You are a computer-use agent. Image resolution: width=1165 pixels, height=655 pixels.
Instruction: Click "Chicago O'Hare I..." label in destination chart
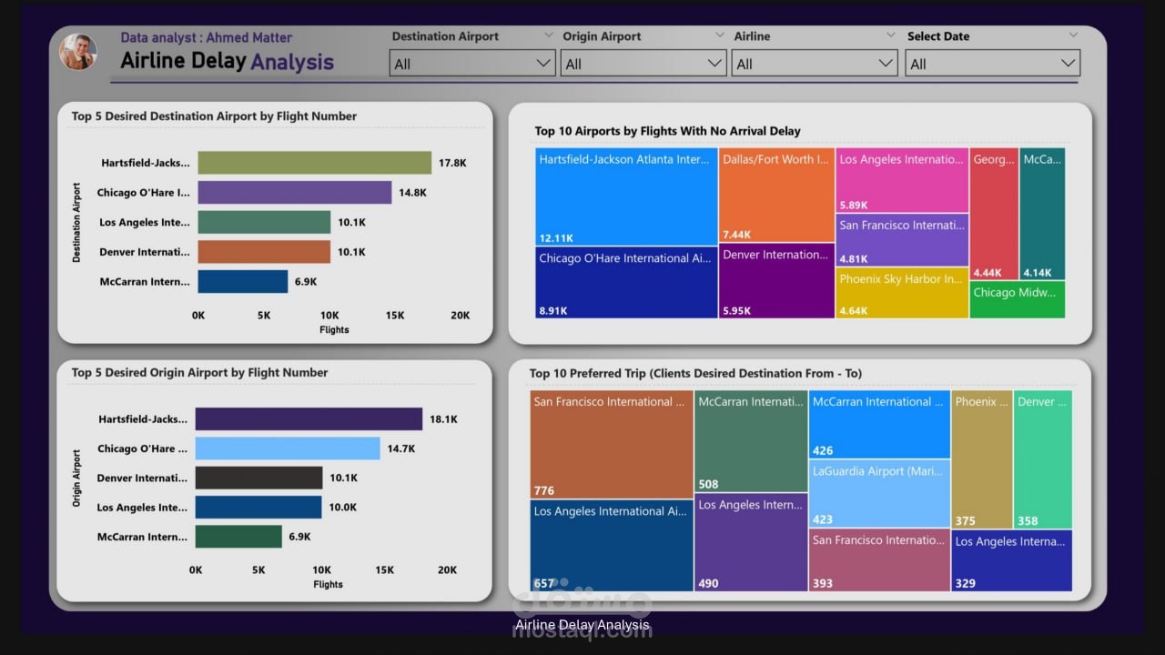(x=144, y=193)
